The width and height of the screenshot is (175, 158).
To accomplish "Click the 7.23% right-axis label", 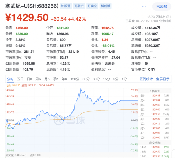I will tap(134, 90).
